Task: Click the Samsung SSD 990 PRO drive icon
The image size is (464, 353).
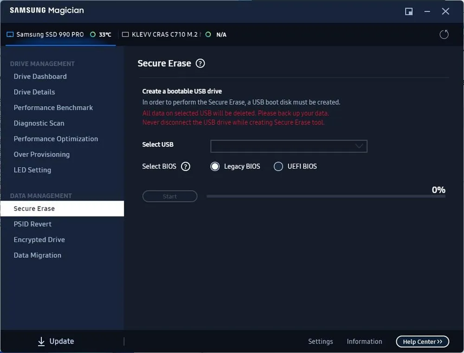Action: coord(10,35)
